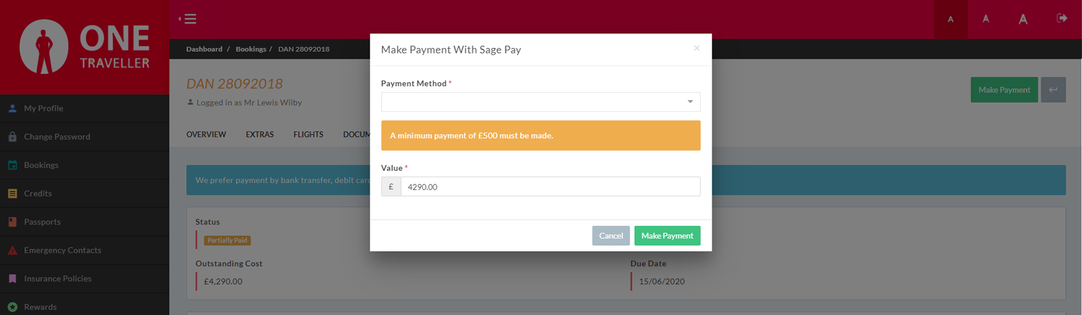Click the logout icon in top bar
Viewport: 1082px width, 315px height.
(1062, 18)
